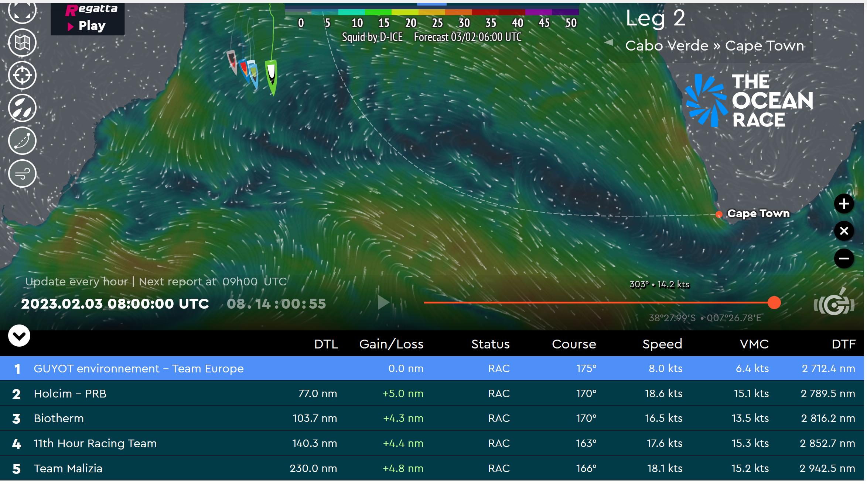Select the Biotherm leaderboard row

(432, 418)
